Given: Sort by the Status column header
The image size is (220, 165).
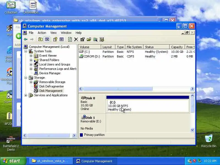Looking at the screenshot, I should pyautogui.click(x=156, y=47).
